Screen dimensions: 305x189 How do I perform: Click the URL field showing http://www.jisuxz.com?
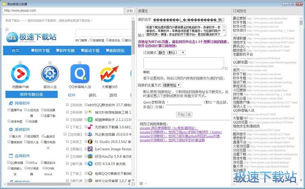(x=63, y=11)
